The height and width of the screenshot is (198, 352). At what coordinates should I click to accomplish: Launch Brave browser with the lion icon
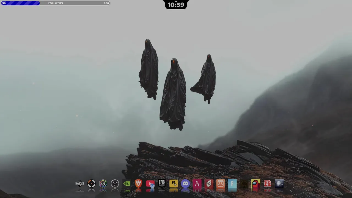pos(138,183)
